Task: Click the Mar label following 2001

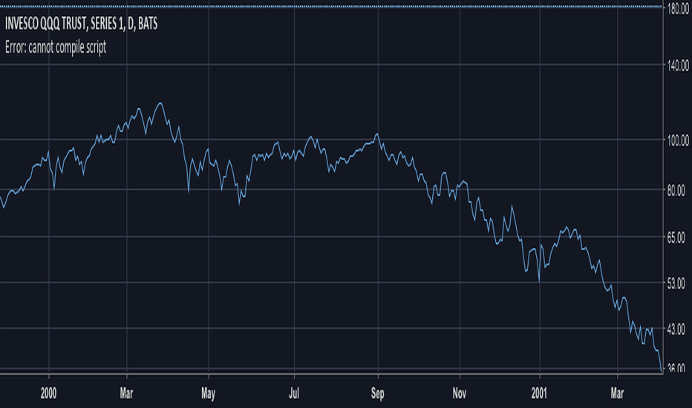Action: coord(617,393)
